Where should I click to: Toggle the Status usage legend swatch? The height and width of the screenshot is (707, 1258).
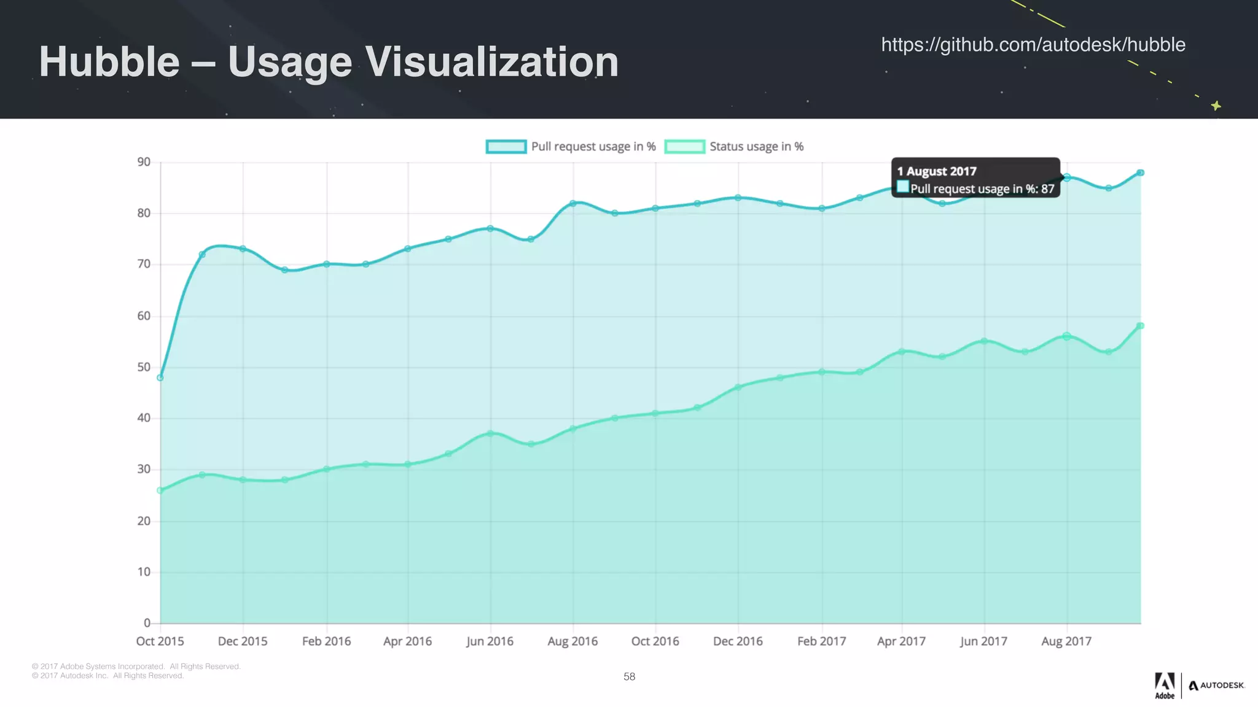[x=684, y=147]
